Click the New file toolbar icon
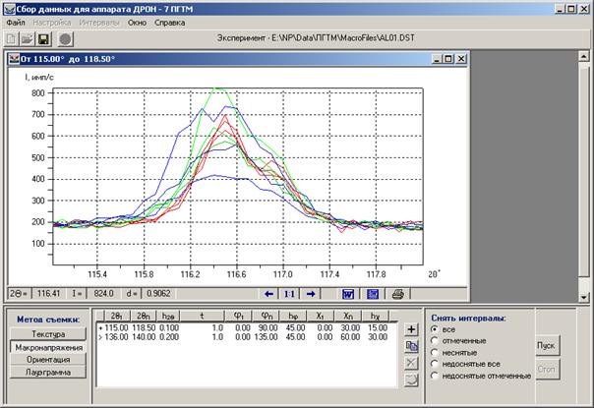 point(12,38)
